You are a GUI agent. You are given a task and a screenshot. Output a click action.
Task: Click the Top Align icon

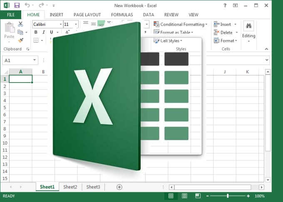tap(86, 23)
